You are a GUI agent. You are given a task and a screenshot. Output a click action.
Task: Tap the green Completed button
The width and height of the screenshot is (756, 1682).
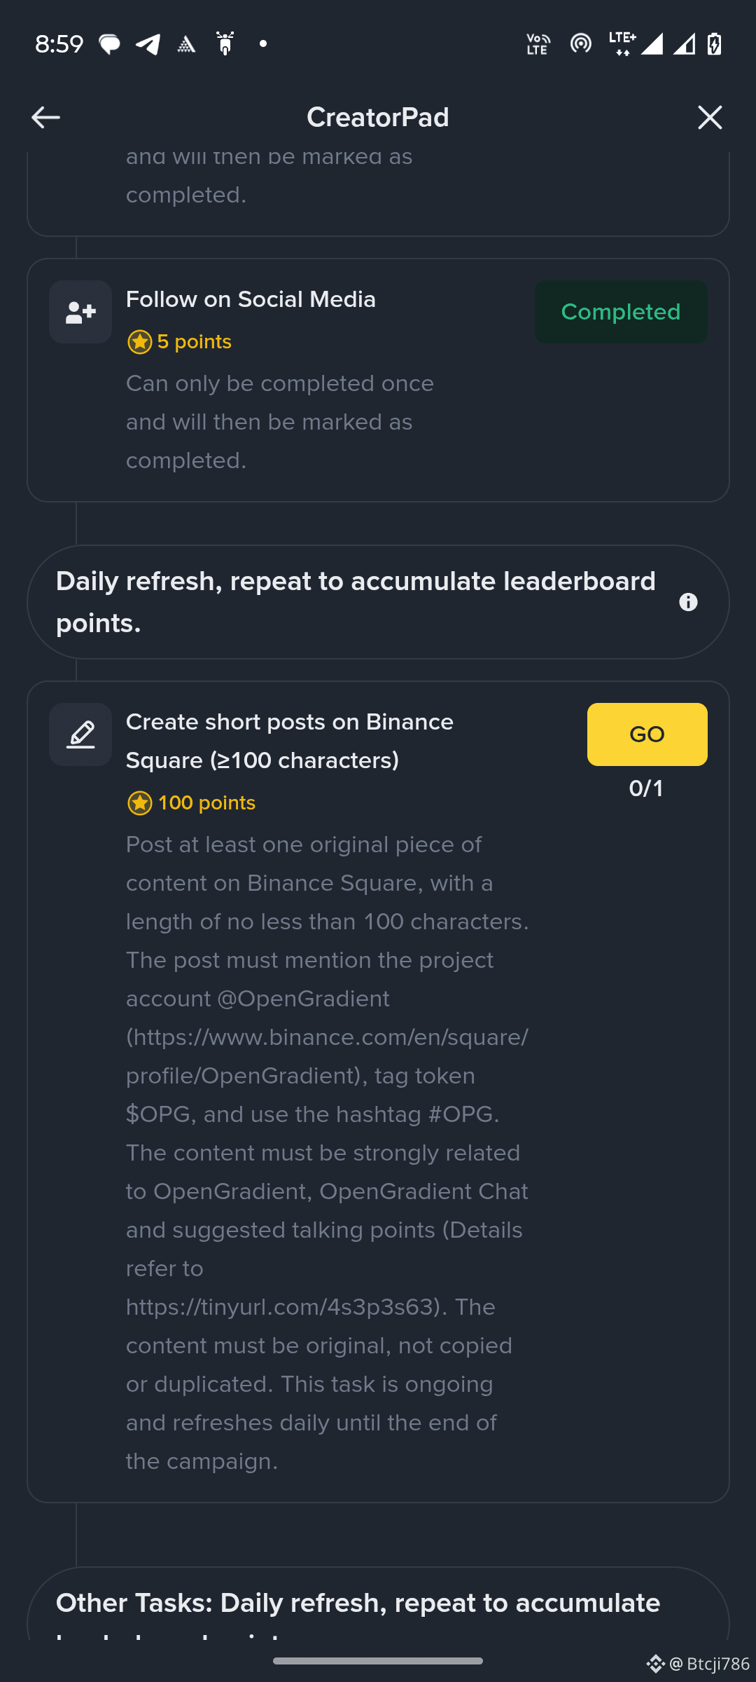[621, 312]
